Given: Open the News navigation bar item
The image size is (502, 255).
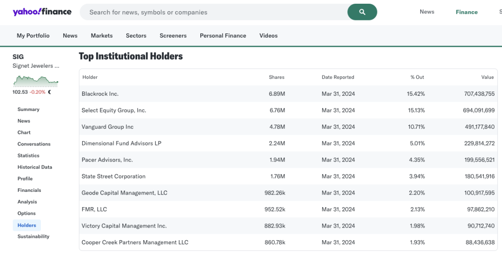Looking at the screenshot, I should click(x=70, y=35).
